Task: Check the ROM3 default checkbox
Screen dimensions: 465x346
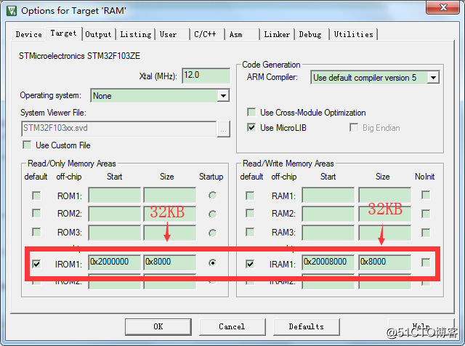Action: [36, 232]
